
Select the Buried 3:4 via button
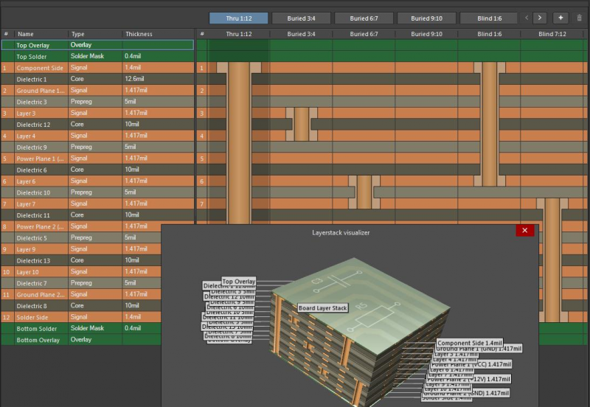pyautogui.click(x=301, y=18)
